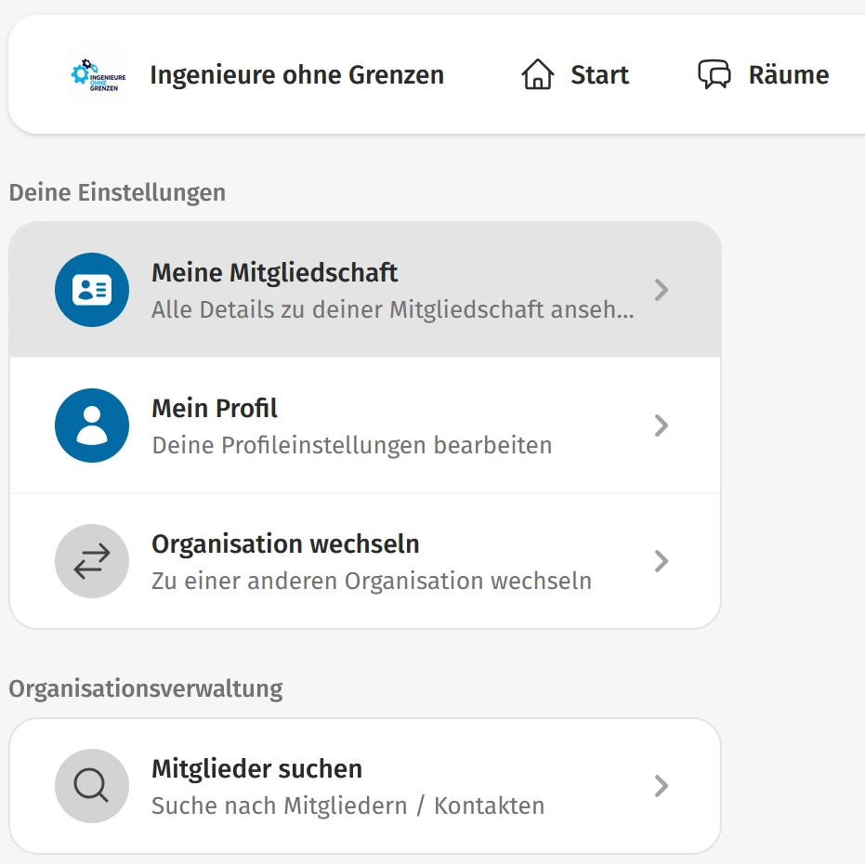The height and width of the screenshot is (864, 865).
Task: Click the chevron on Organisation wechseln row
Action: click(662, 561)
